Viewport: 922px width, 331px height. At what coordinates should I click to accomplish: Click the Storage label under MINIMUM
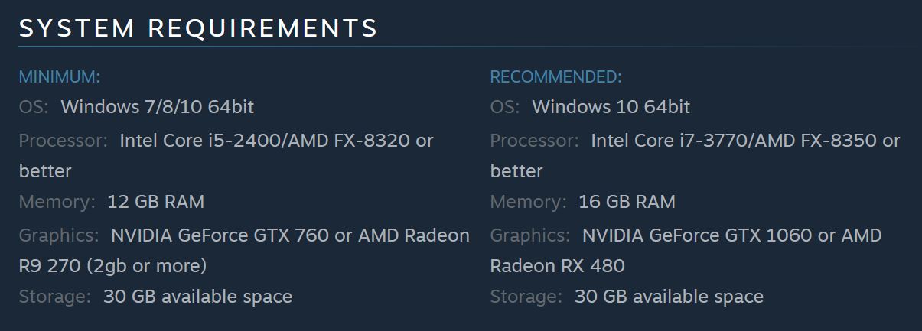(55, 297)
